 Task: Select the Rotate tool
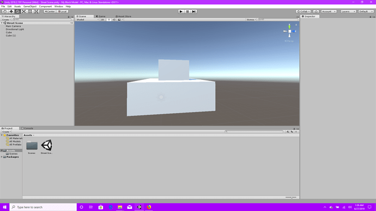click(x=17, y=11)
